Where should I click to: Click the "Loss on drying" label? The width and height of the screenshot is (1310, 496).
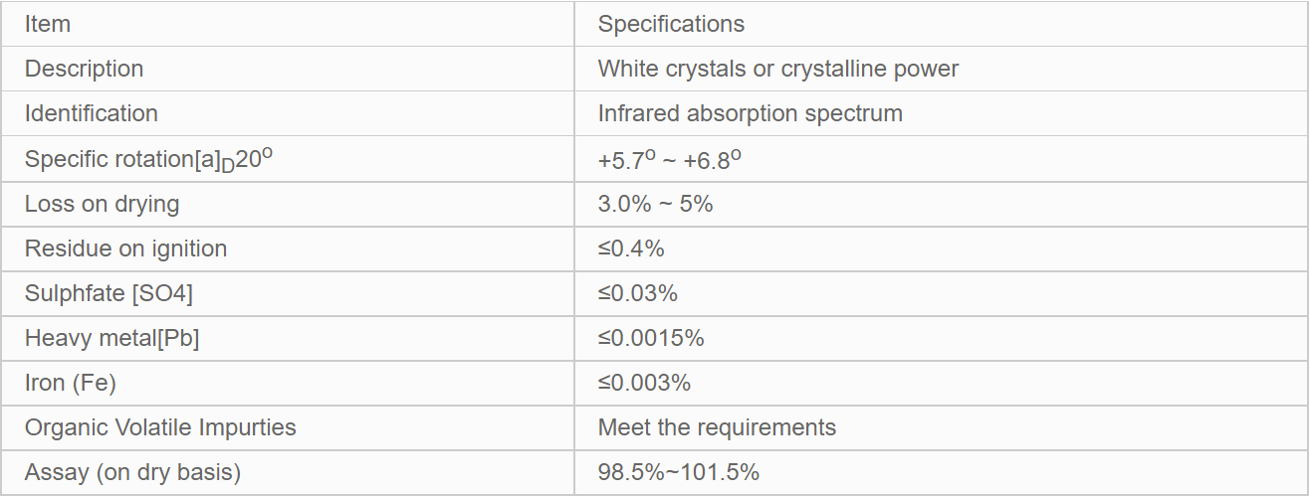pos(102,204)
